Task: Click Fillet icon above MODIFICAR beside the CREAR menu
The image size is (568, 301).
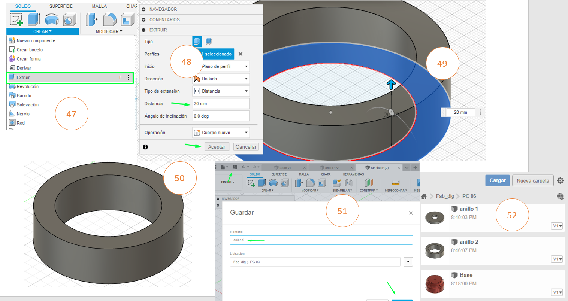Action: 109,19
